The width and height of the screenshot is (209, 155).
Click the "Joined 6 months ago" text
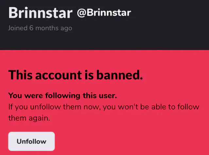pyautogui.click(x=40, y=28)
